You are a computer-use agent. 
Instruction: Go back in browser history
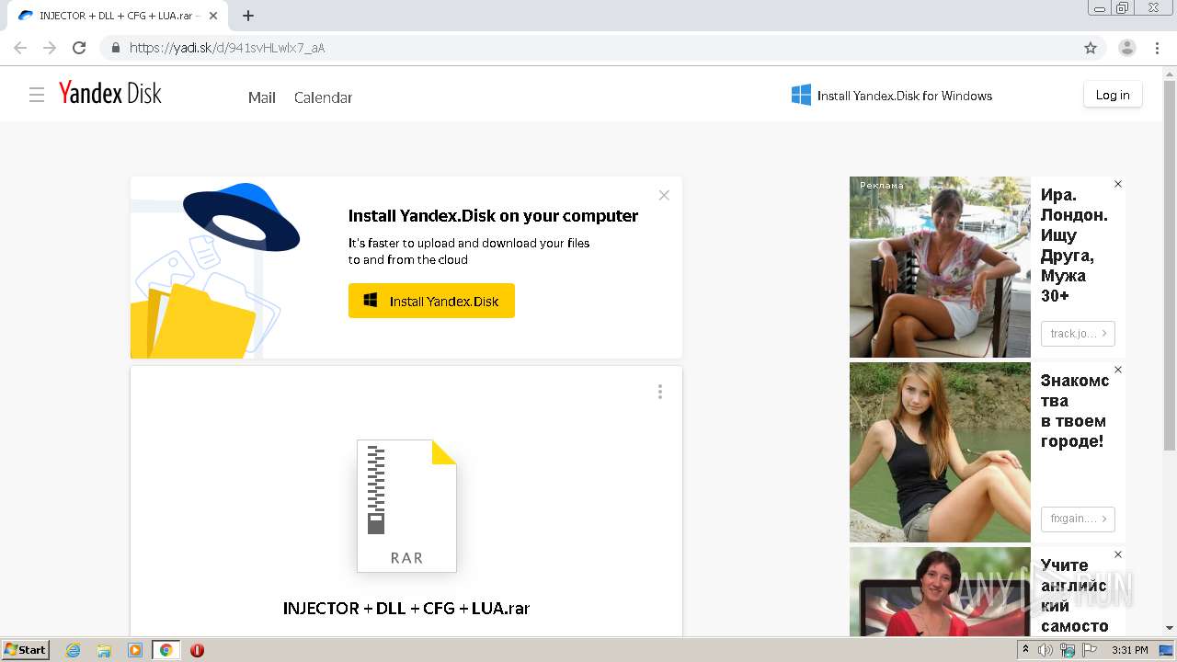(x=20, y=48)
